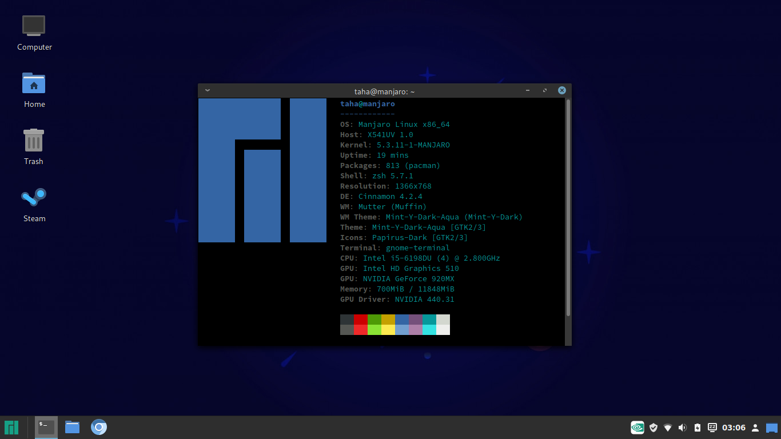Image resolution: width=781 pixels, height=439 pixels.
Task: Click the inhibit sleep monitor tray icon
Action: (712, 427)
